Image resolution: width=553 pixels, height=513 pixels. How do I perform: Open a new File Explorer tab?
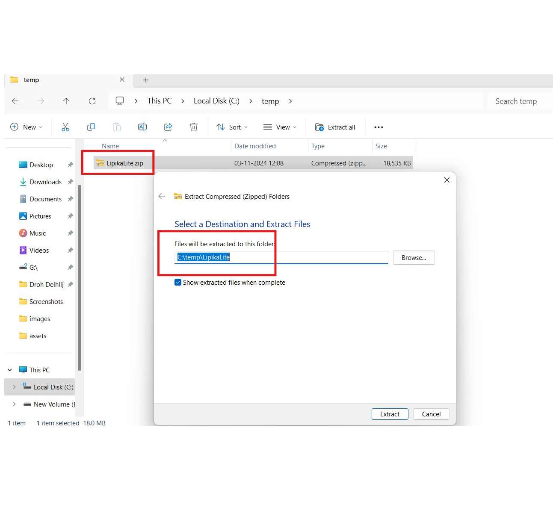click(x=146, y=80)
